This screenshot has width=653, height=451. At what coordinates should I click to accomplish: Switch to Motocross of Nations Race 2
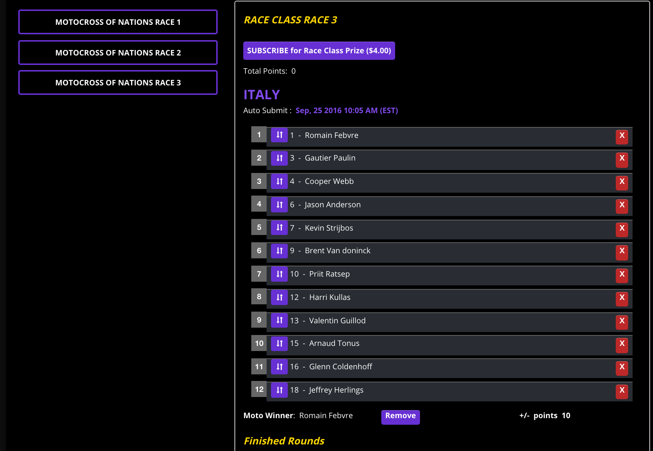coord(118,53)
